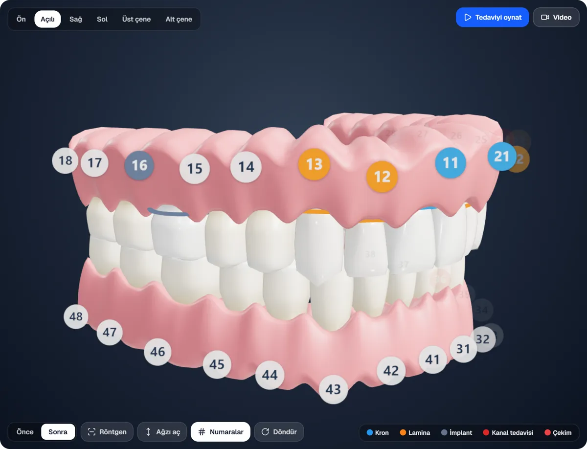Switch to the Ön view tab

21,19
